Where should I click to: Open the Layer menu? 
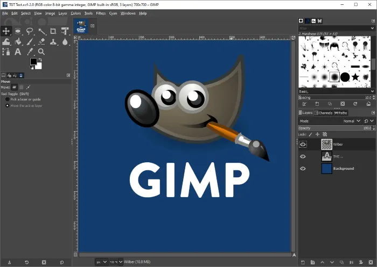[63, 13]
